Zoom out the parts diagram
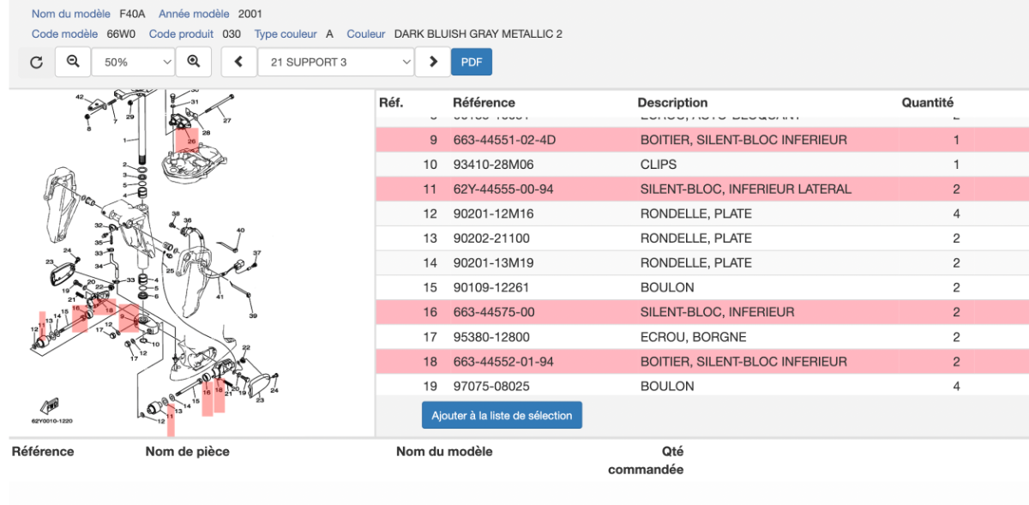This screenshot has width=1029, height=505. [73, 62]
